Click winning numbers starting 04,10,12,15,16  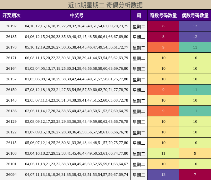77,26
